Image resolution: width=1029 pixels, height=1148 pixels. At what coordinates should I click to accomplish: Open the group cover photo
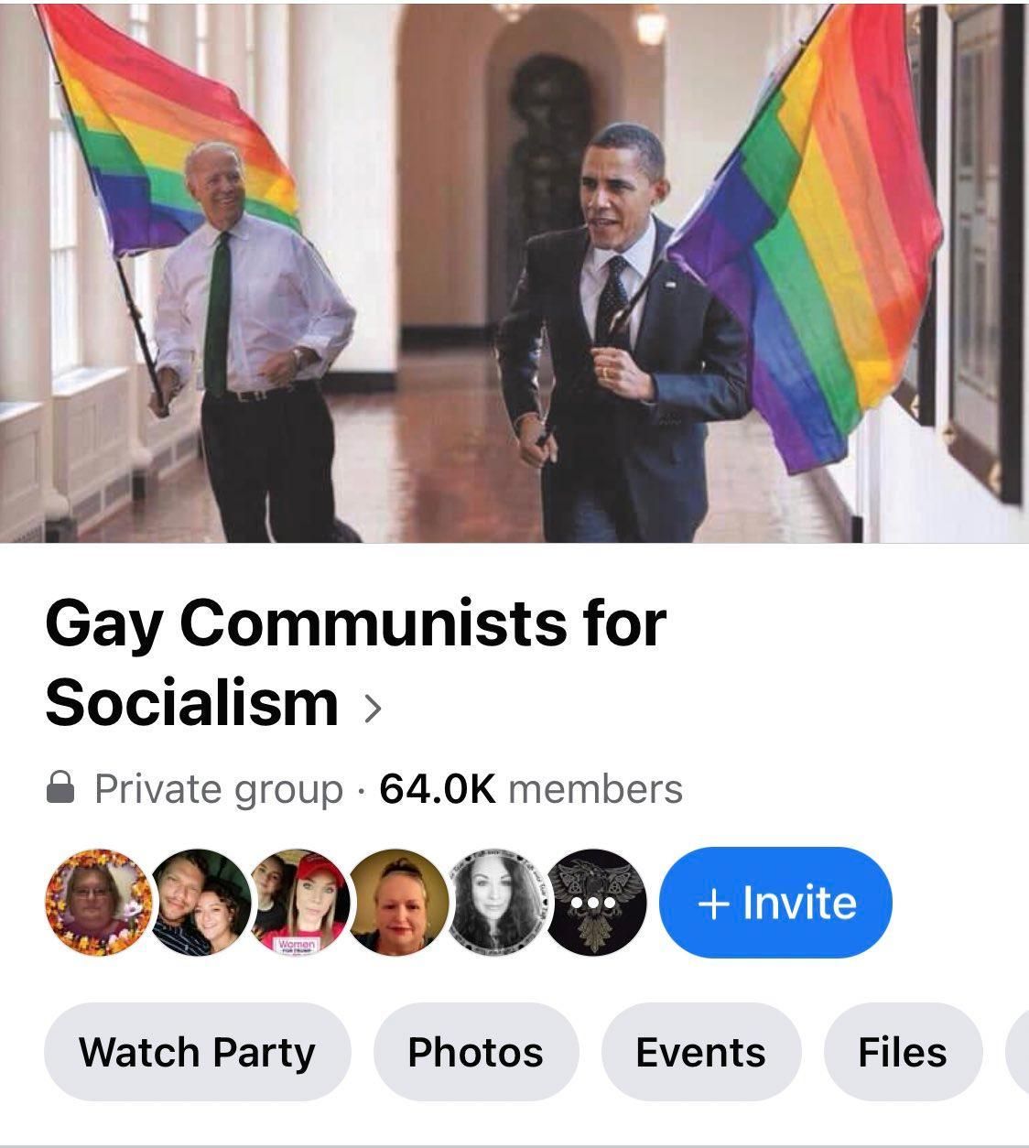click(x=514, y=272)
